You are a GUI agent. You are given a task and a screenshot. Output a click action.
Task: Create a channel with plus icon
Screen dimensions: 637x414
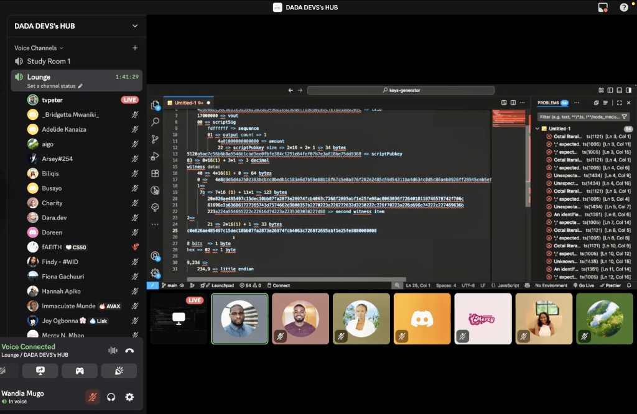coord(135,48)
